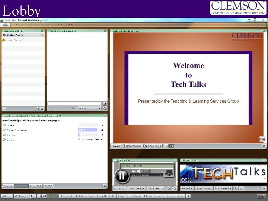Click the Close Poll button
Screen dimensions: 268x201
click(x=35, y=186)
